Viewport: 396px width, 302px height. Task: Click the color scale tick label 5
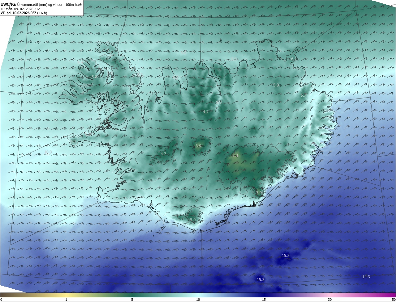[132, 300]
